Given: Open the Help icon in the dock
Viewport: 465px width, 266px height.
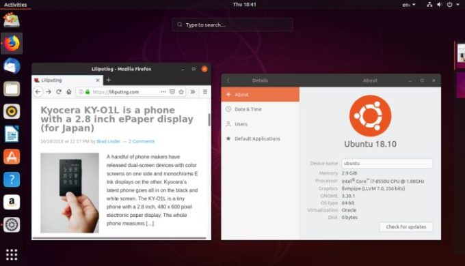Looking at the screenshot, I should [12, 179].
